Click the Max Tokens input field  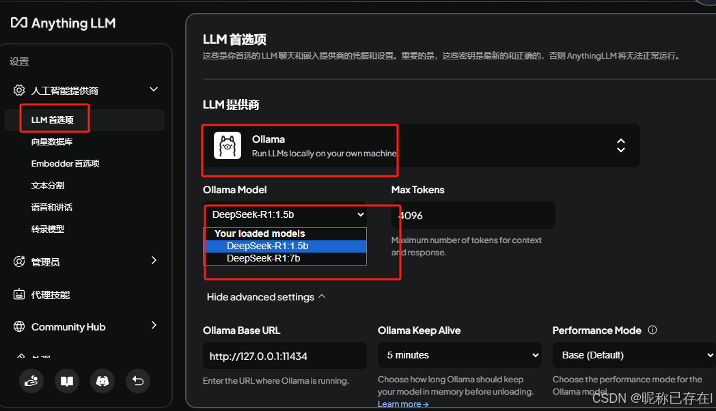click(473, 215)
